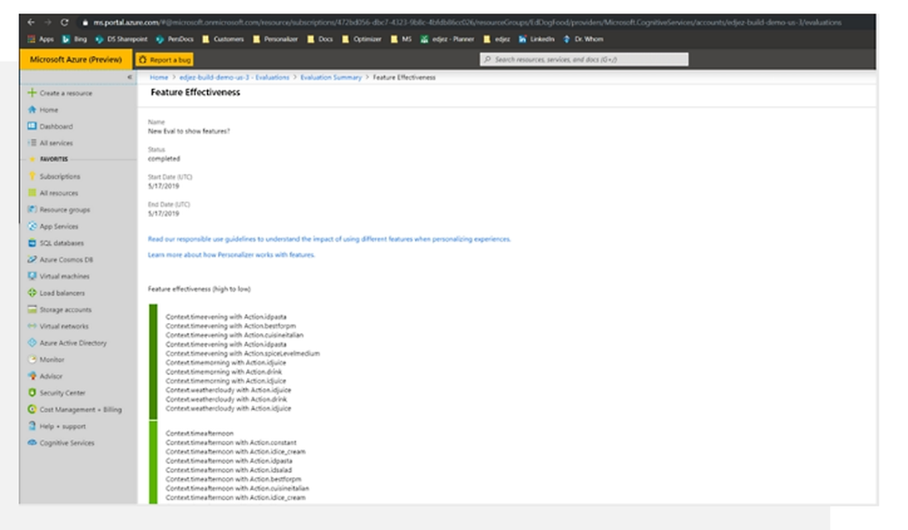
Task: Open Virtual networks in sidebar
Action: [x=58, y=327]
